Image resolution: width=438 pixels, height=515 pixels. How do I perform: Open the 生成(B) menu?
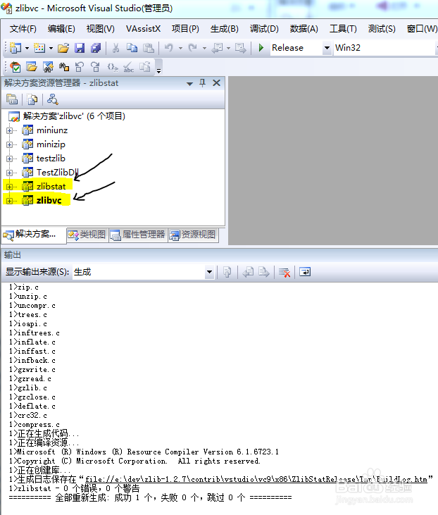pos(224,29)
